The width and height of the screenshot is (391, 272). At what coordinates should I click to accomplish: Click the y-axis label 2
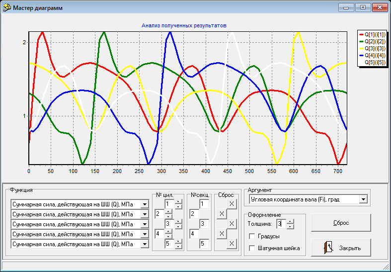(24, 42)
